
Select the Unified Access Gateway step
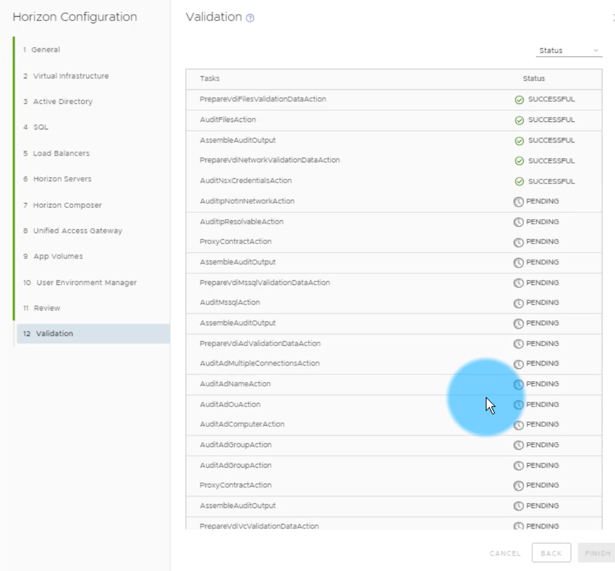tap(77, 230)
